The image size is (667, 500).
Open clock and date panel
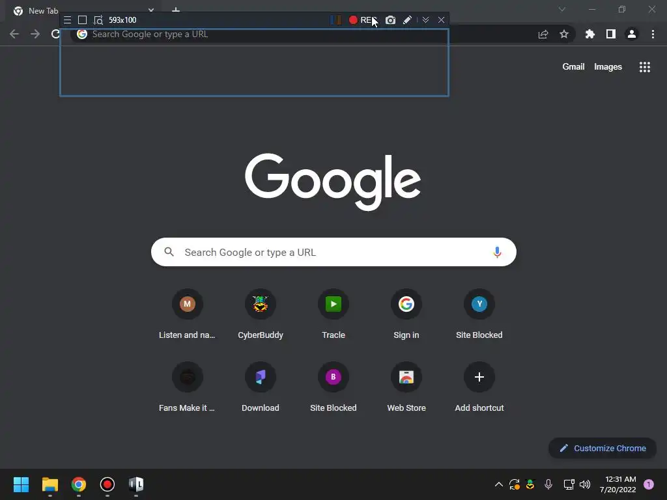tap(618, 484)
